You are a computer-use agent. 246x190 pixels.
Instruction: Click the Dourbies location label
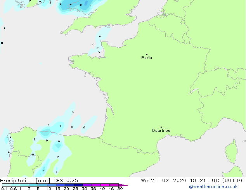click(x=161, y=130)
